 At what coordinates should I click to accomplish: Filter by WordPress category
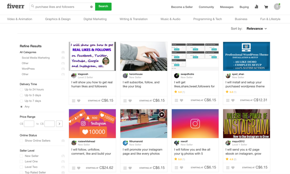click(28, 69)
